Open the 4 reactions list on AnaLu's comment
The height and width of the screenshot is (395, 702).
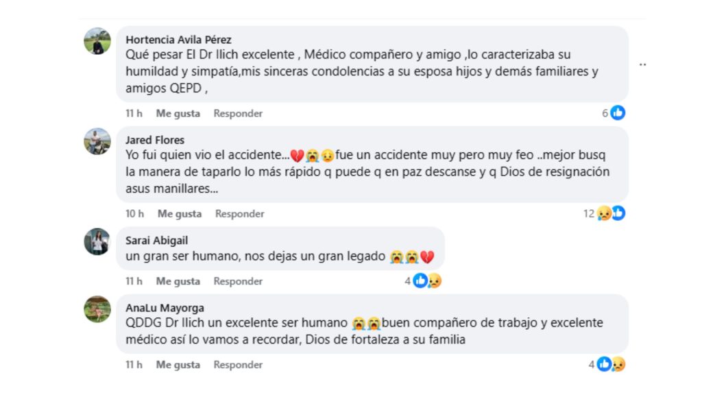click(592, 364)
